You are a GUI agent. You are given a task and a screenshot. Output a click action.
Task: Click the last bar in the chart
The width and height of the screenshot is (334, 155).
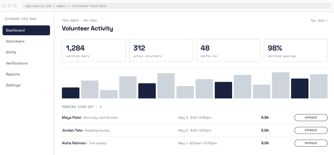(319, 86)
